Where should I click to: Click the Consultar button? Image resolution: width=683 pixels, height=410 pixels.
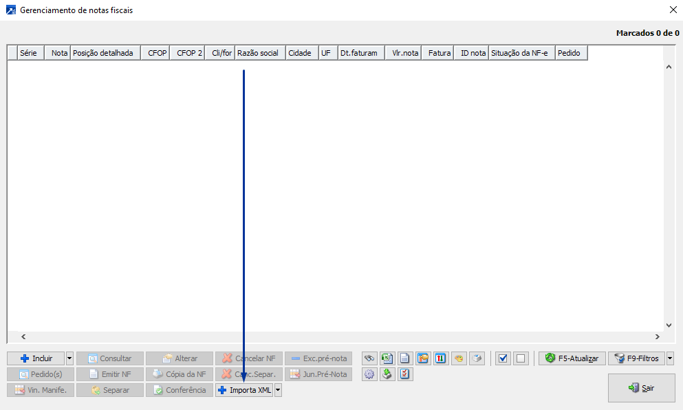point(110,358)
